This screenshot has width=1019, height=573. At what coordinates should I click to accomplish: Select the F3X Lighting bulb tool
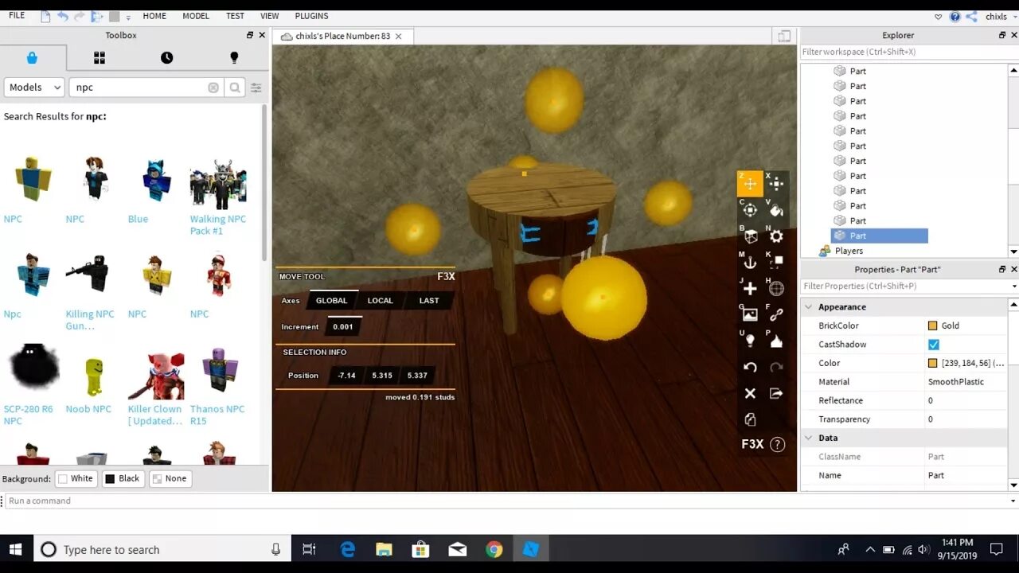pyautogui.click(x=750, y=341)
